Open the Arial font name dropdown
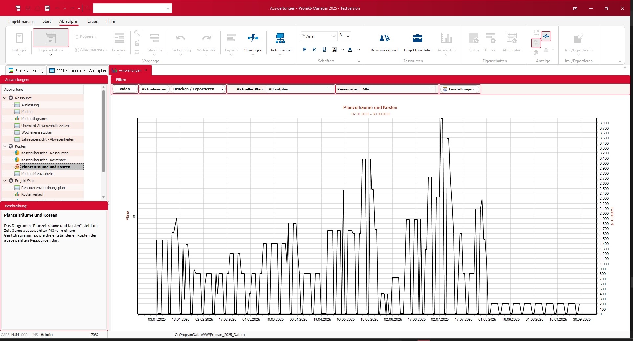The height and width of the screenshot is (341, 633). click(x=334, y=36)
